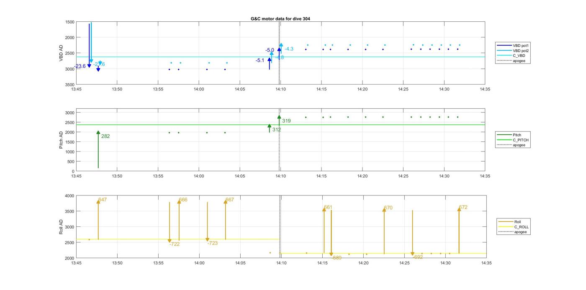Image resolution: width=586 pixels, height=290 pixels.
Task: Click the '670' roll data label
Action: coord(388,208)
